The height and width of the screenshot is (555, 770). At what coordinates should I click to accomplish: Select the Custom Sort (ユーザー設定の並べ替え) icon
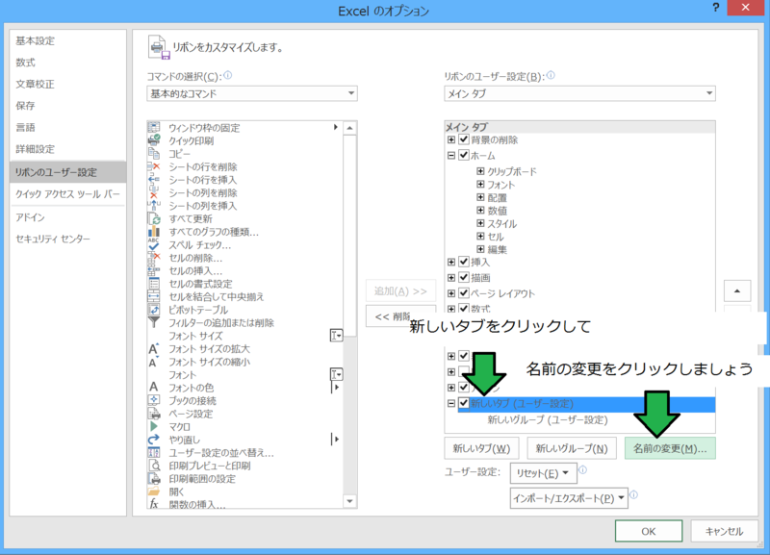click(154, 452)
